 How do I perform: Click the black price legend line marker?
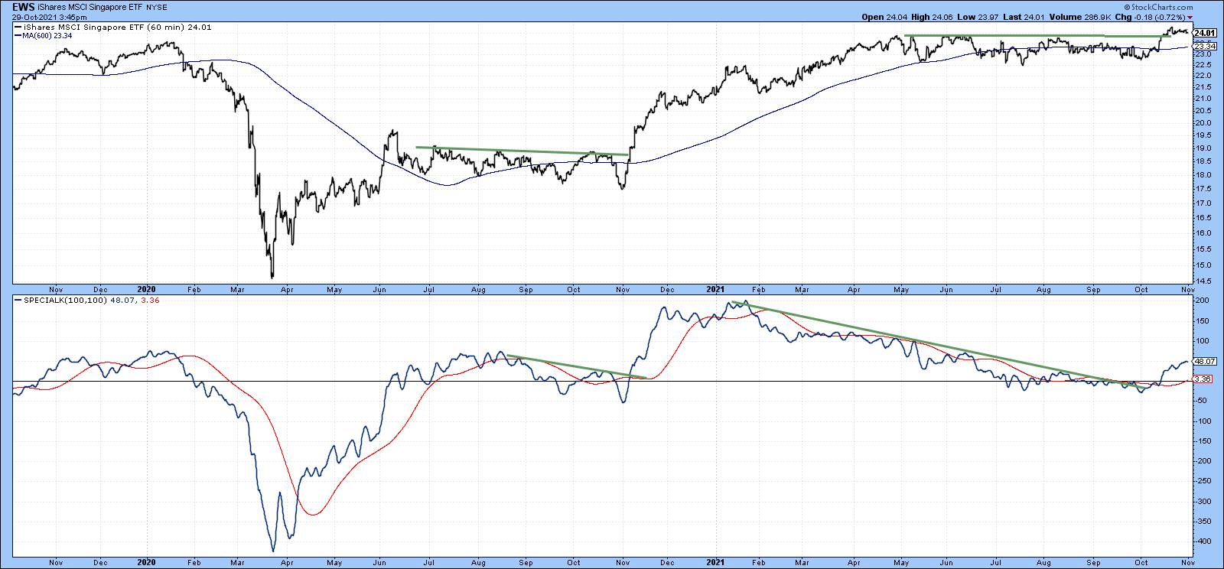(x=18, y=28)
